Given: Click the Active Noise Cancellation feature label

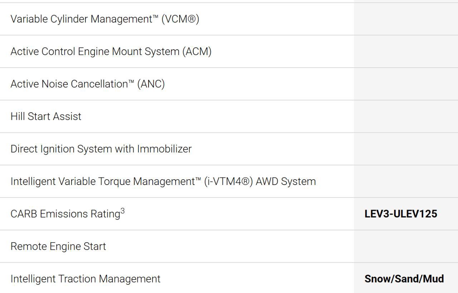Looking at the screenshot, I should [x=88, y=84].
